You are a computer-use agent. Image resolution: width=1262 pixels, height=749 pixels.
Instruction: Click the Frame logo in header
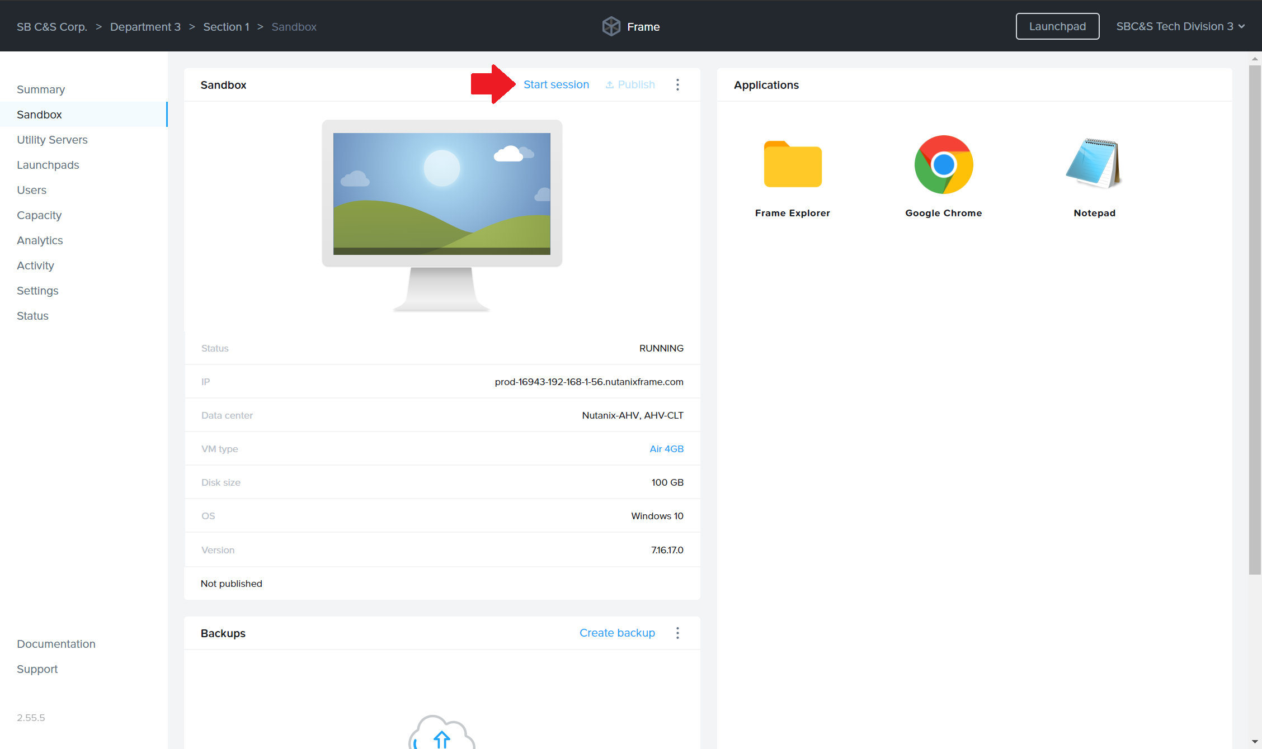coord(631,26)
